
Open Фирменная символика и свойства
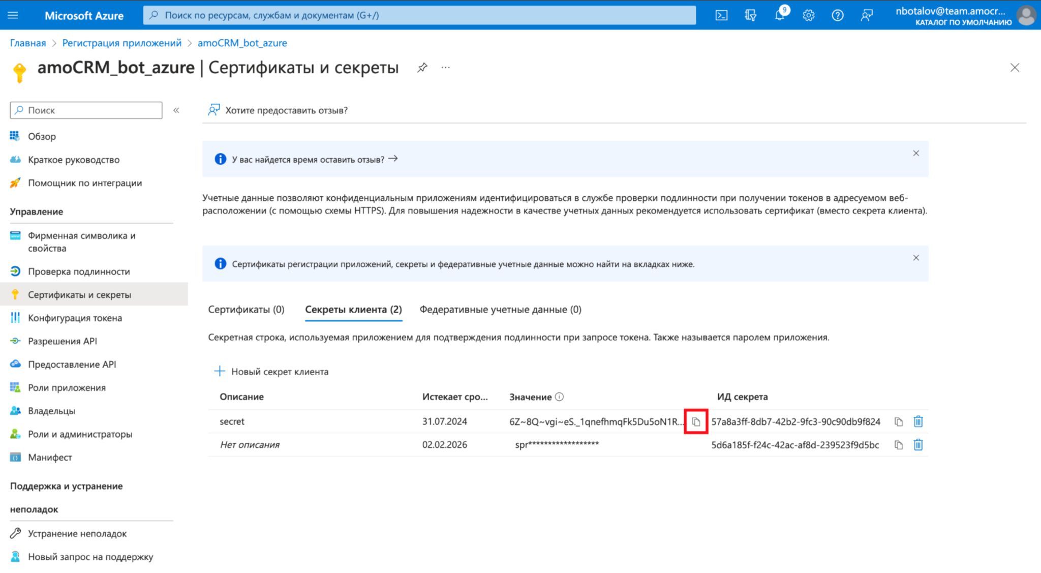click(81, 242)
